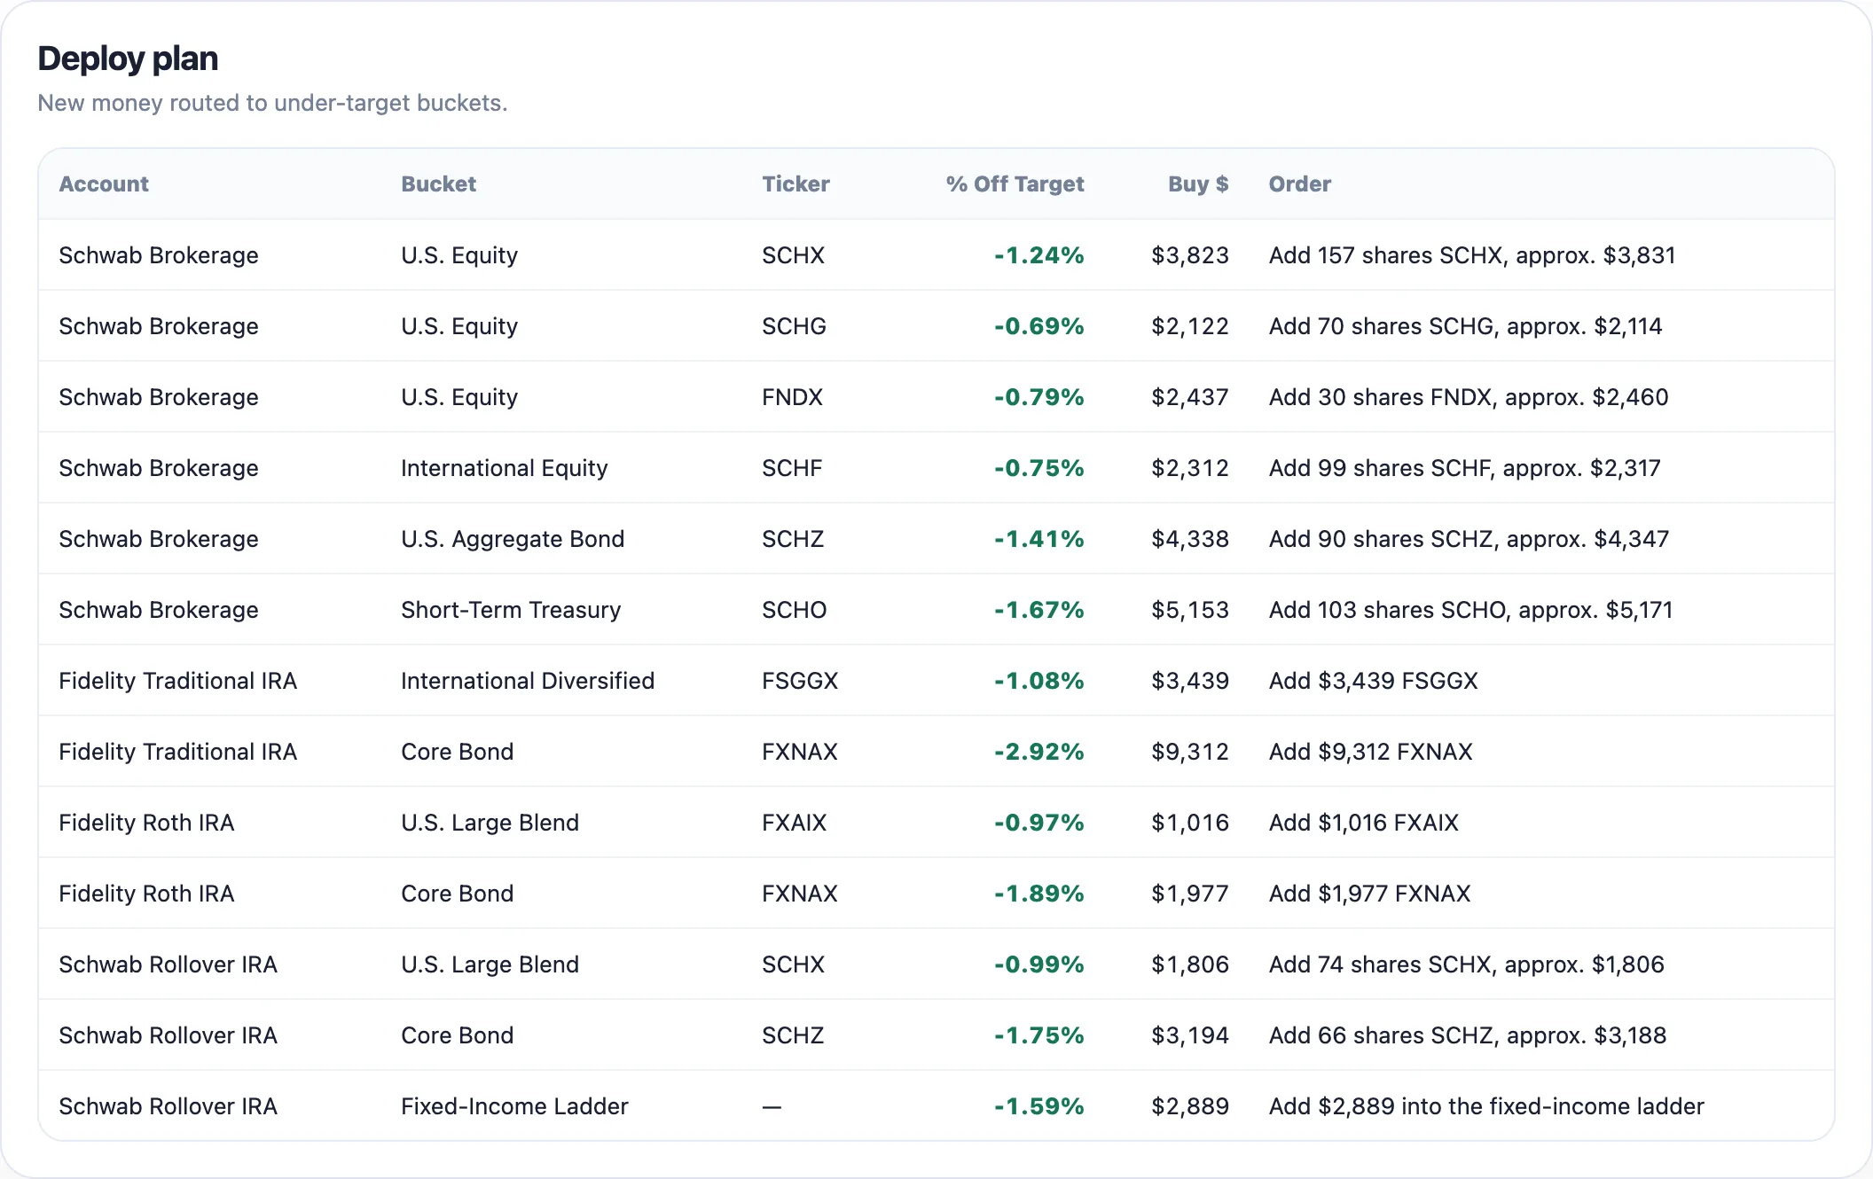Click the $3,194 buy amount

point(1190,1035)
